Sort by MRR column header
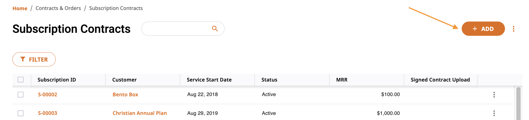Viewport: 529px width, 120px height. (x=342, y=80)
